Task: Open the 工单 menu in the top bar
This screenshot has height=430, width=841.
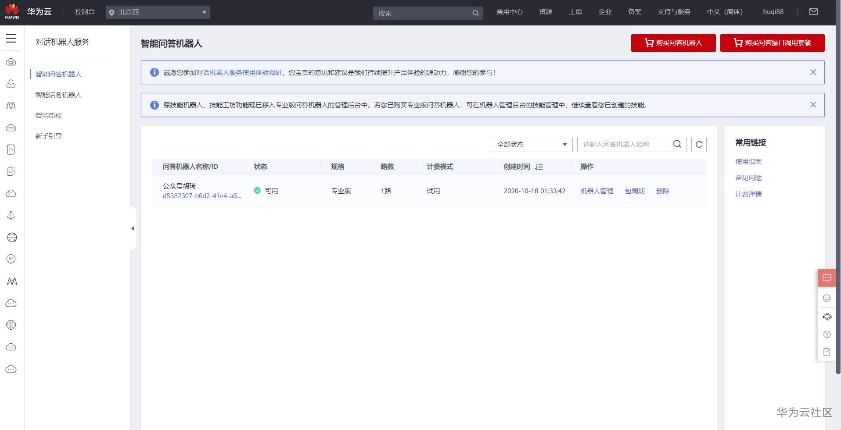Action: pos(575,11)
